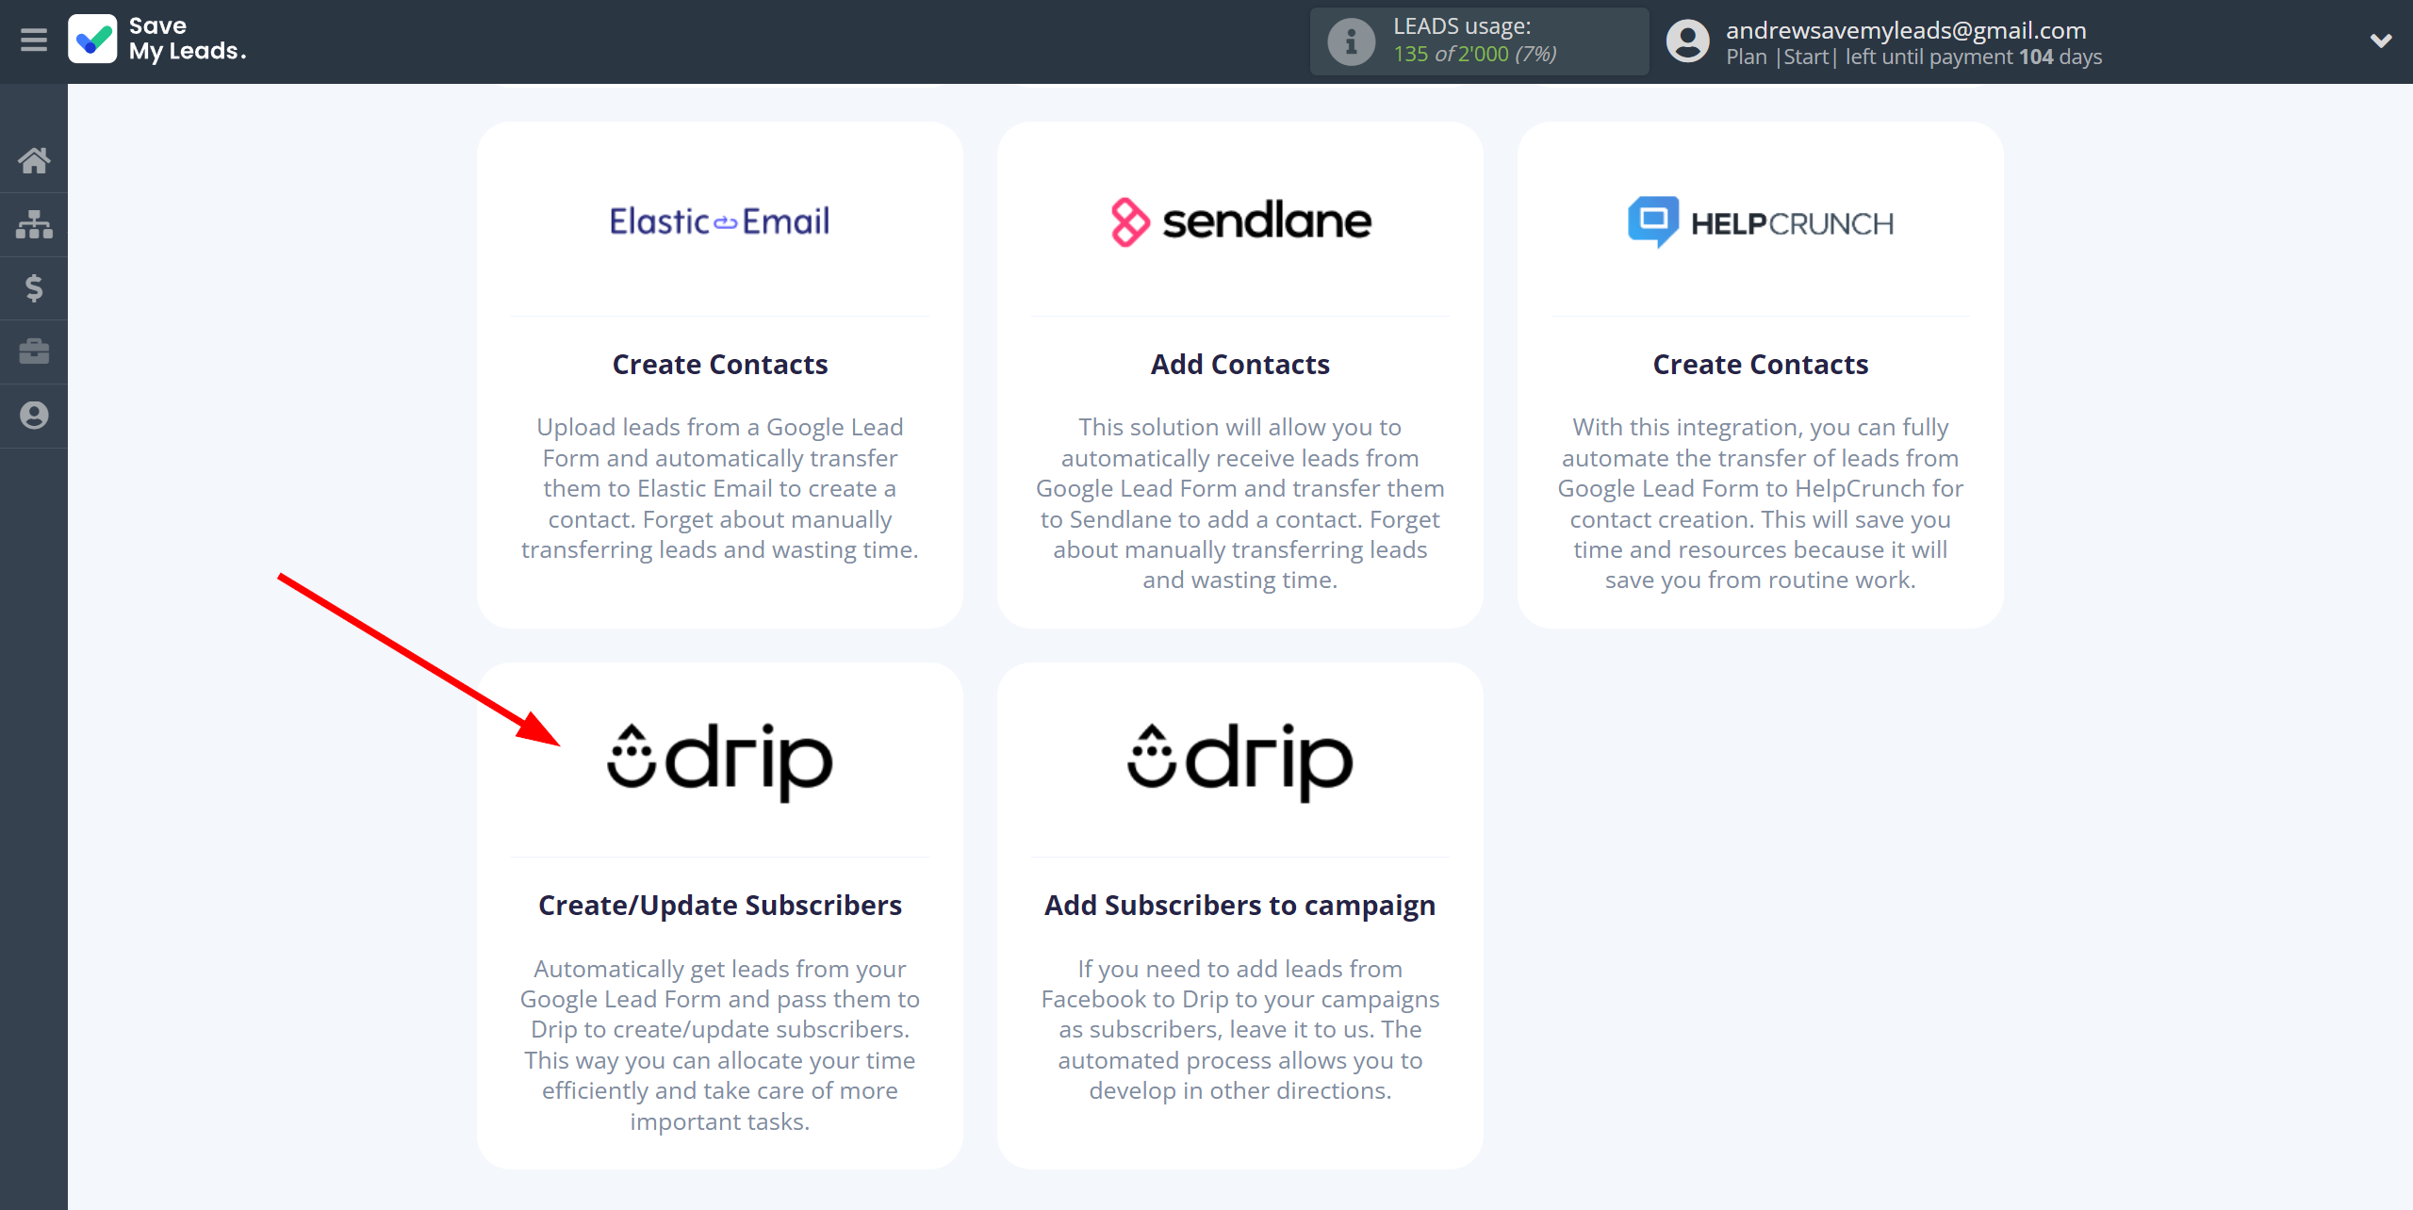Select the Elastic Email logo
The height and width of the screenshot is (1210, 2413).
pos(720,221)
